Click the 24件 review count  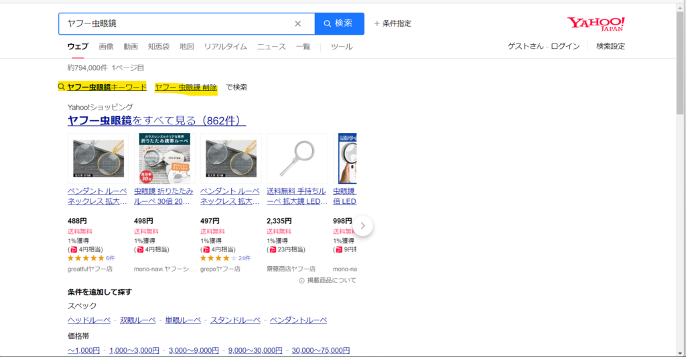pos(245,258)
